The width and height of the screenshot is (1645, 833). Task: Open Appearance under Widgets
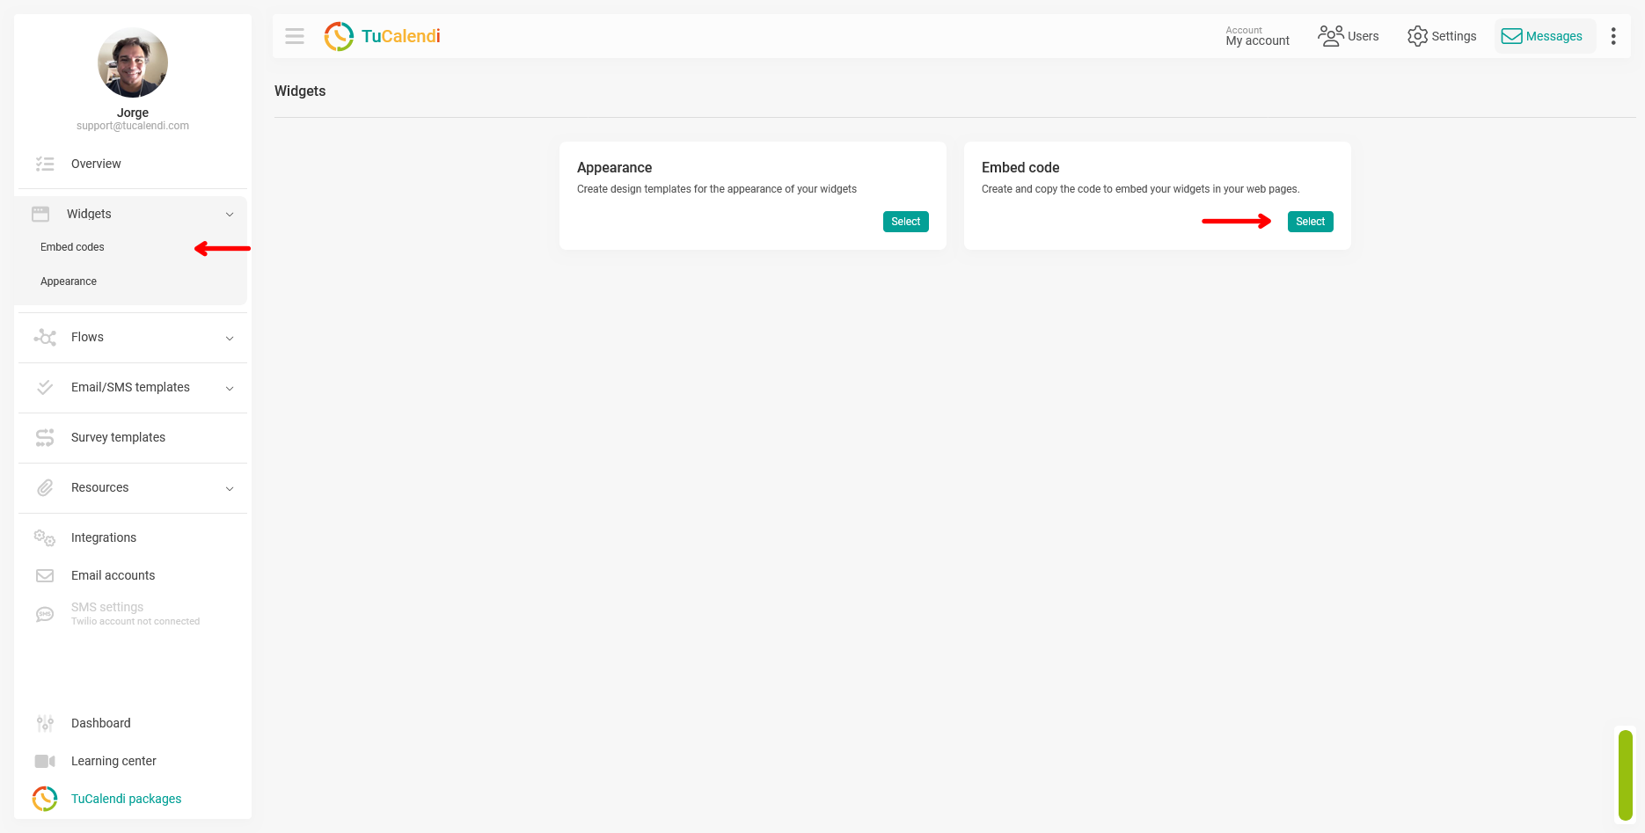(69, 281)
